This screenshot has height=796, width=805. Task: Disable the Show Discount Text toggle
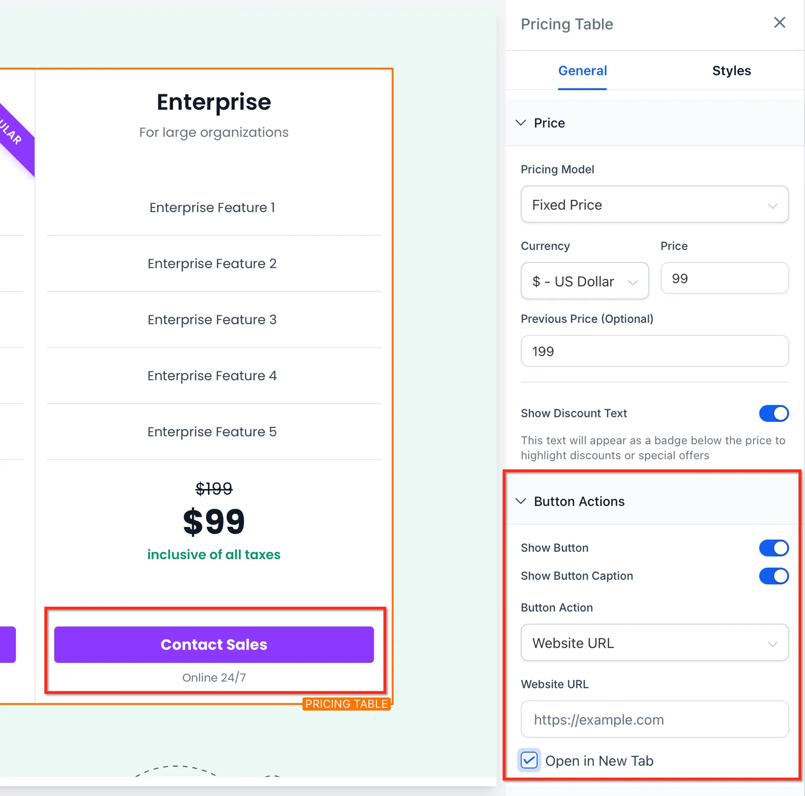coord(774,413)
